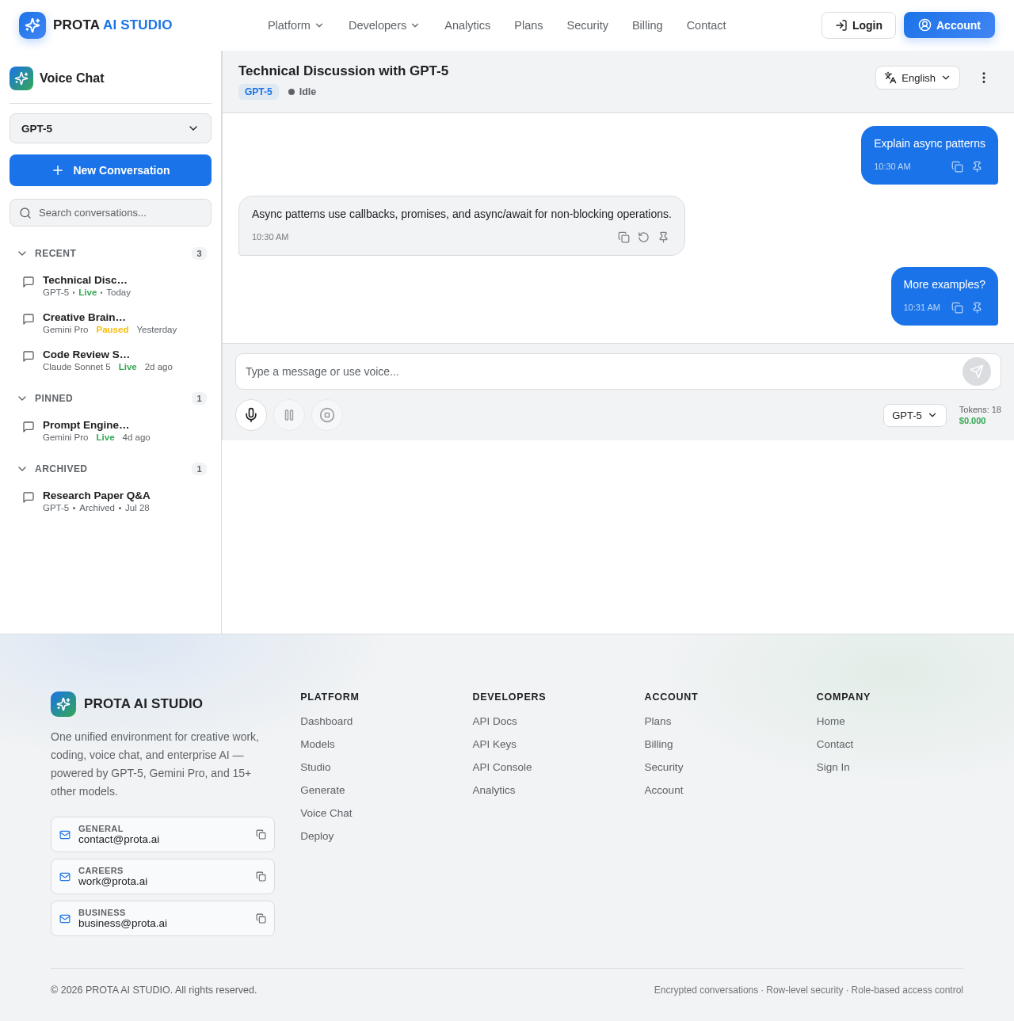This screenshot has height=1021, width=1014.
Task: Click the Login button
Action: pos(859,25)
